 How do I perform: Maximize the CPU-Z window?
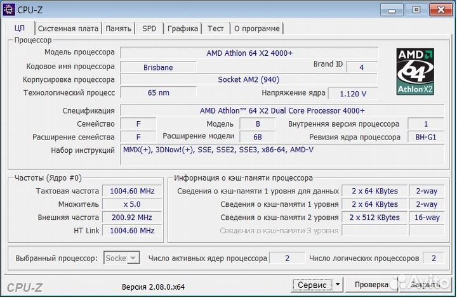tap(416, 10)
